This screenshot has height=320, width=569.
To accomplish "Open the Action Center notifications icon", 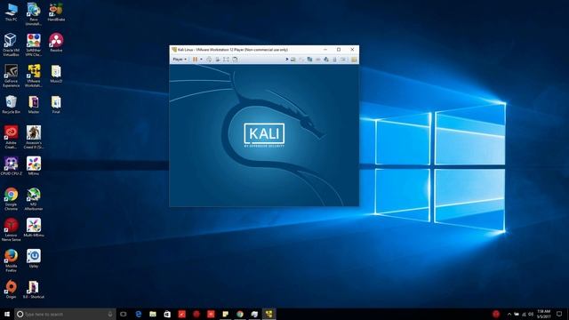I will (559, 314).
